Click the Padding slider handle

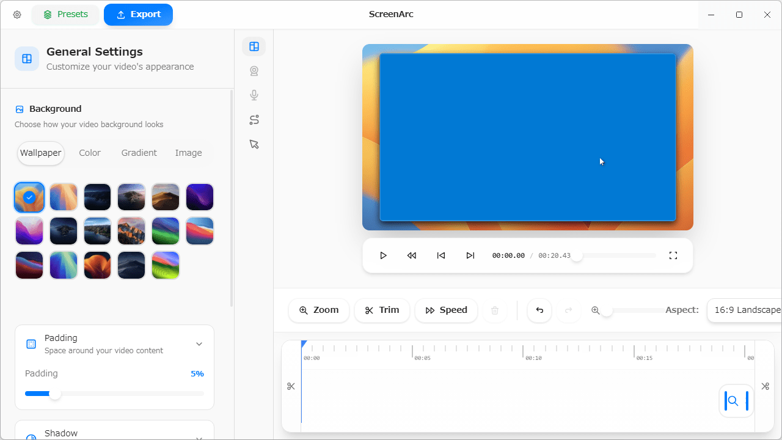(x=55, y=394)
